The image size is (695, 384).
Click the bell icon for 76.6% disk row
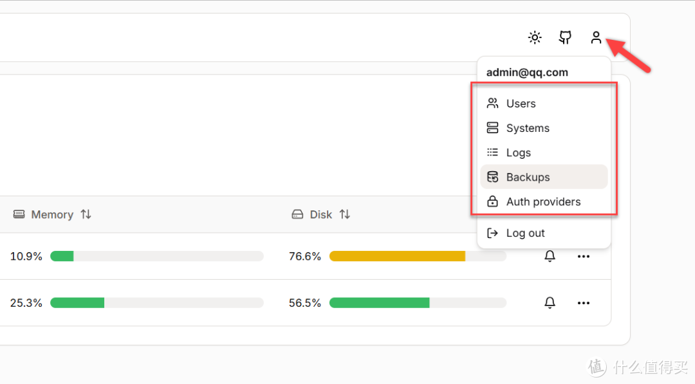coord(550,256)
